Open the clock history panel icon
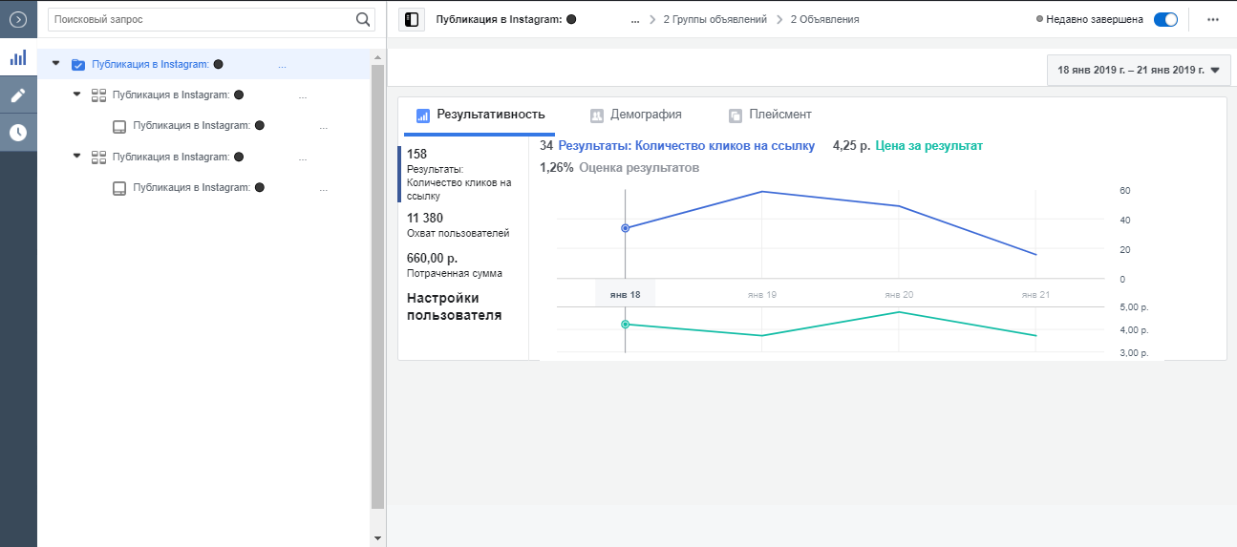 pyautogui.click(x=18, y=133)
